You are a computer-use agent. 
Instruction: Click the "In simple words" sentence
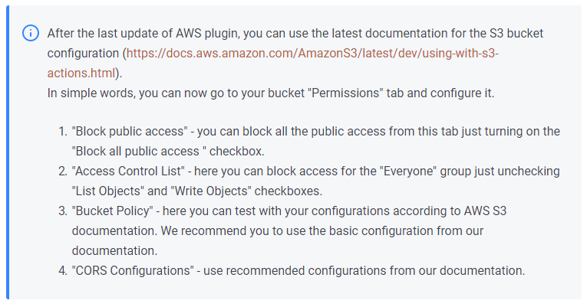[271, 93]
